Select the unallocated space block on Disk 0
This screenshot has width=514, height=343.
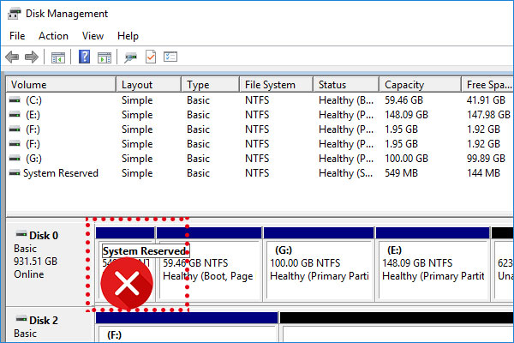503,264
